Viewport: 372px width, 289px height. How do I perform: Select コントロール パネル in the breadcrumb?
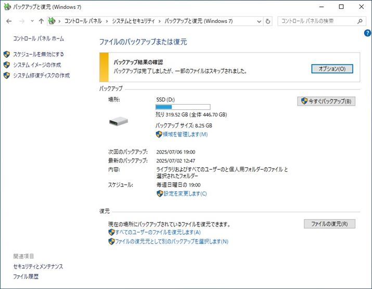[83, 21]
